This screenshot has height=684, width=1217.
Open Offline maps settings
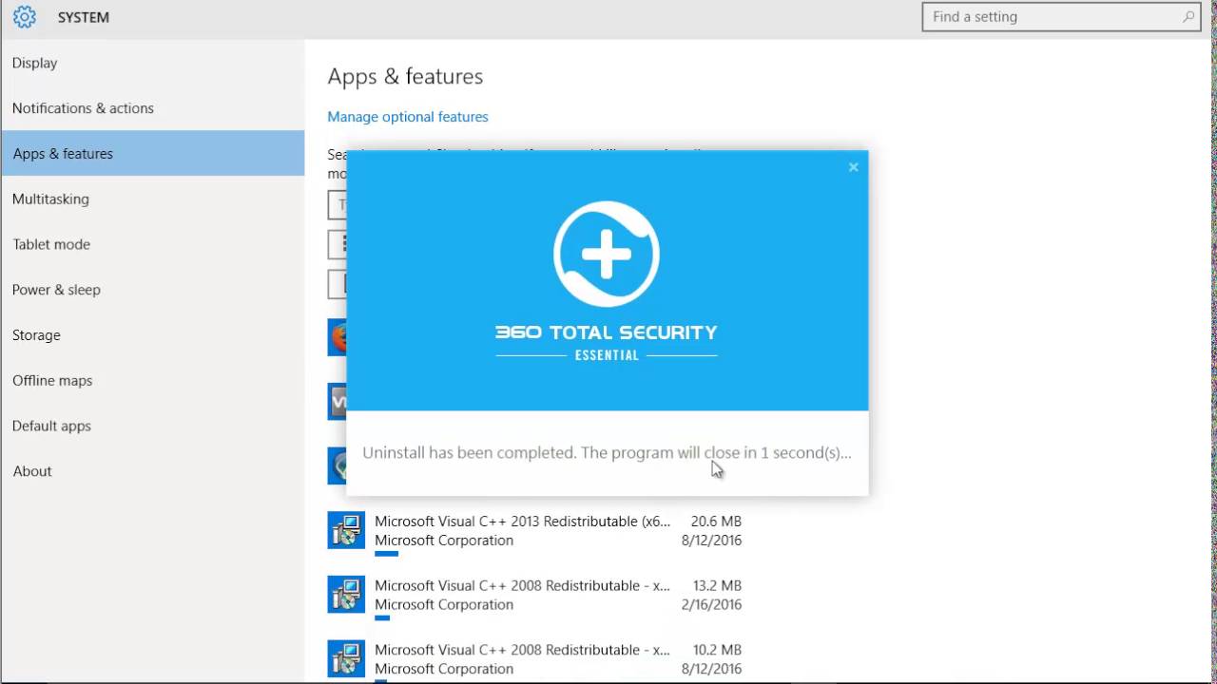pyautogui.click(x=152, y=380)
